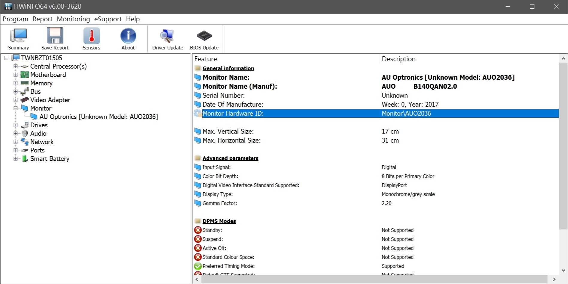Click the Memory module tree icon
The width and height of the screenshot is (568, 284).
25,83
